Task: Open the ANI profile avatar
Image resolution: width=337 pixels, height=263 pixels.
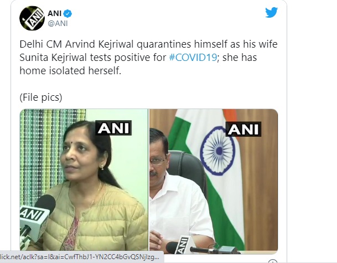Action: point(32,18)
